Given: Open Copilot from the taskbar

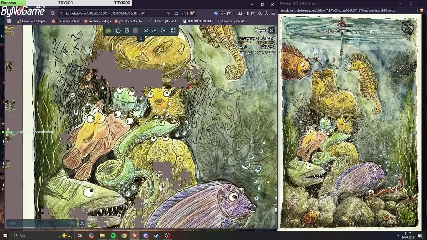Looking at the screenshot, I should click(x=91, y=236).
